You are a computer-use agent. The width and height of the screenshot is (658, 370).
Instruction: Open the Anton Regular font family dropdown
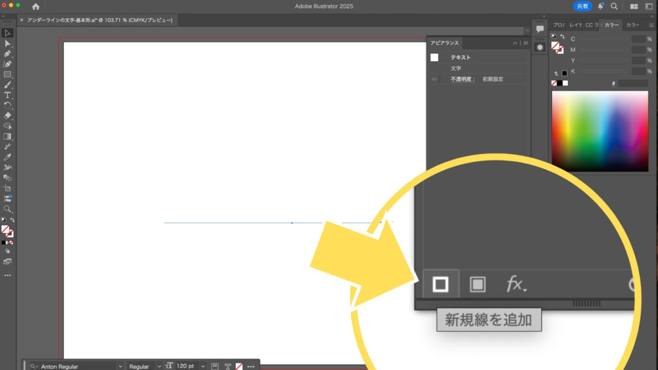[x=120, y=366]
